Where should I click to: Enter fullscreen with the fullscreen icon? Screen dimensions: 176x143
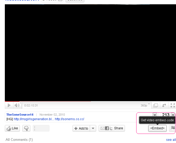coord(173,105)
